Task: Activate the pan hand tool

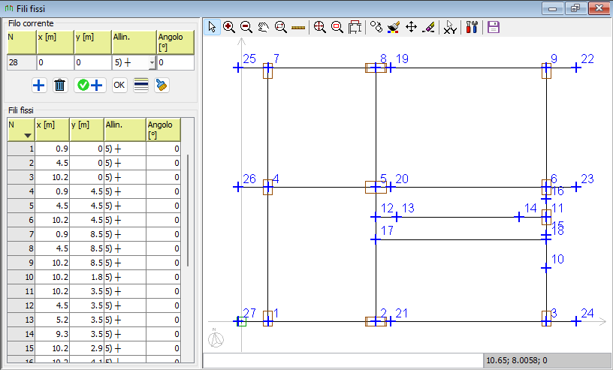Action: click(264, 27)
